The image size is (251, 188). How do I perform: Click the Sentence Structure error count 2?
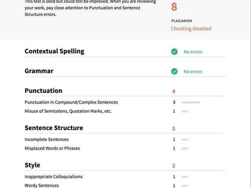(x=174, y=128)
